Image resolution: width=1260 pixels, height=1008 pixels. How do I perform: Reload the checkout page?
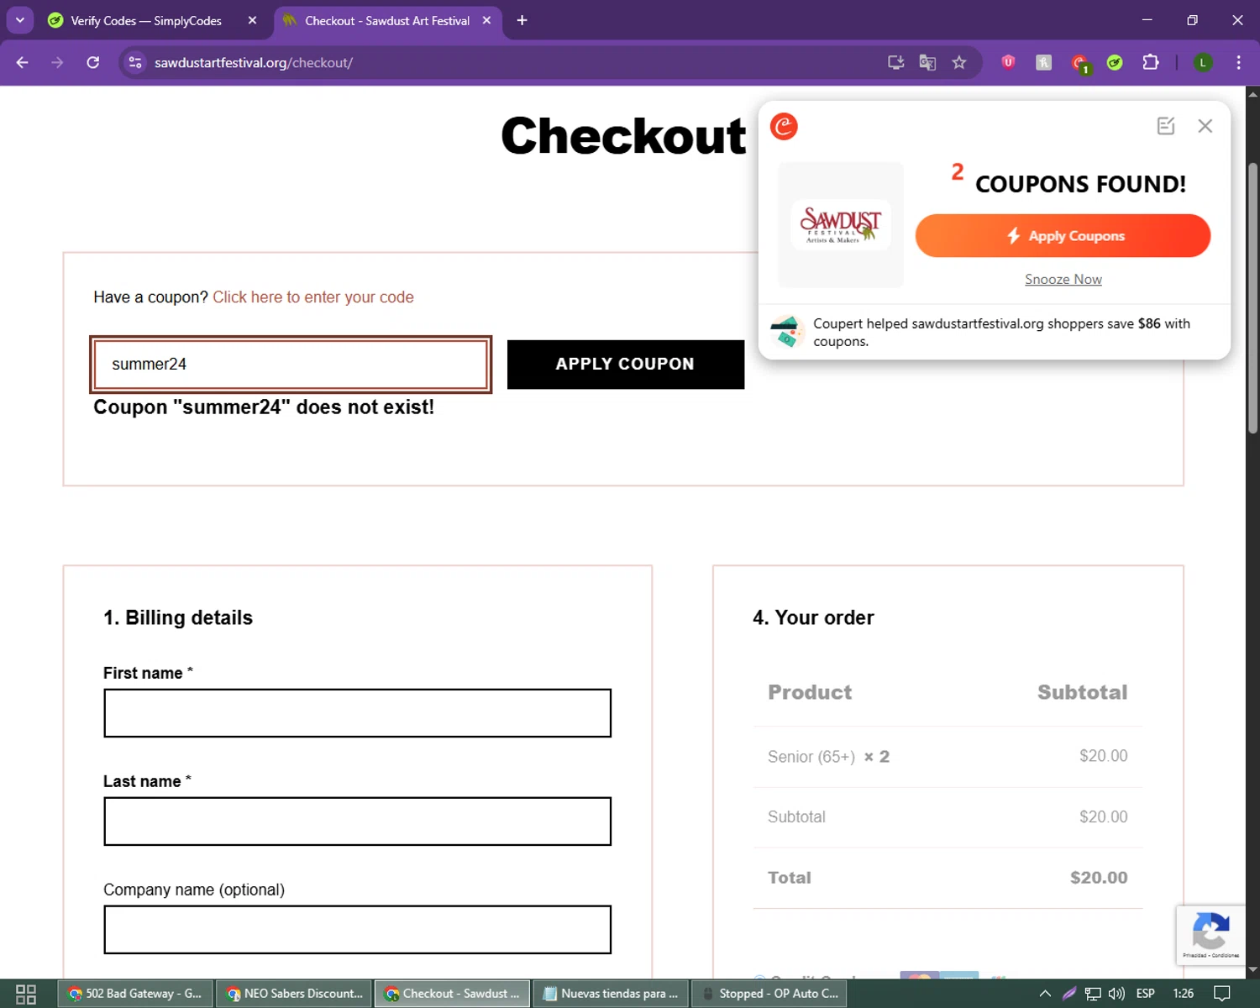[93, 62]
